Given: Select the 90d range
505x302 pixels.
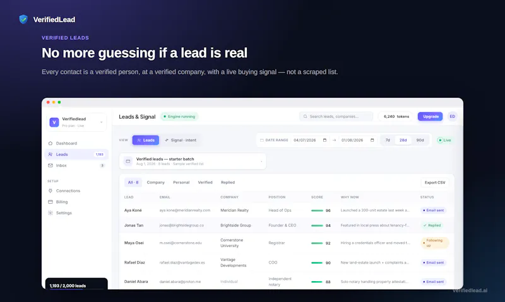Looking at the screenshot, I should [420, 140].
